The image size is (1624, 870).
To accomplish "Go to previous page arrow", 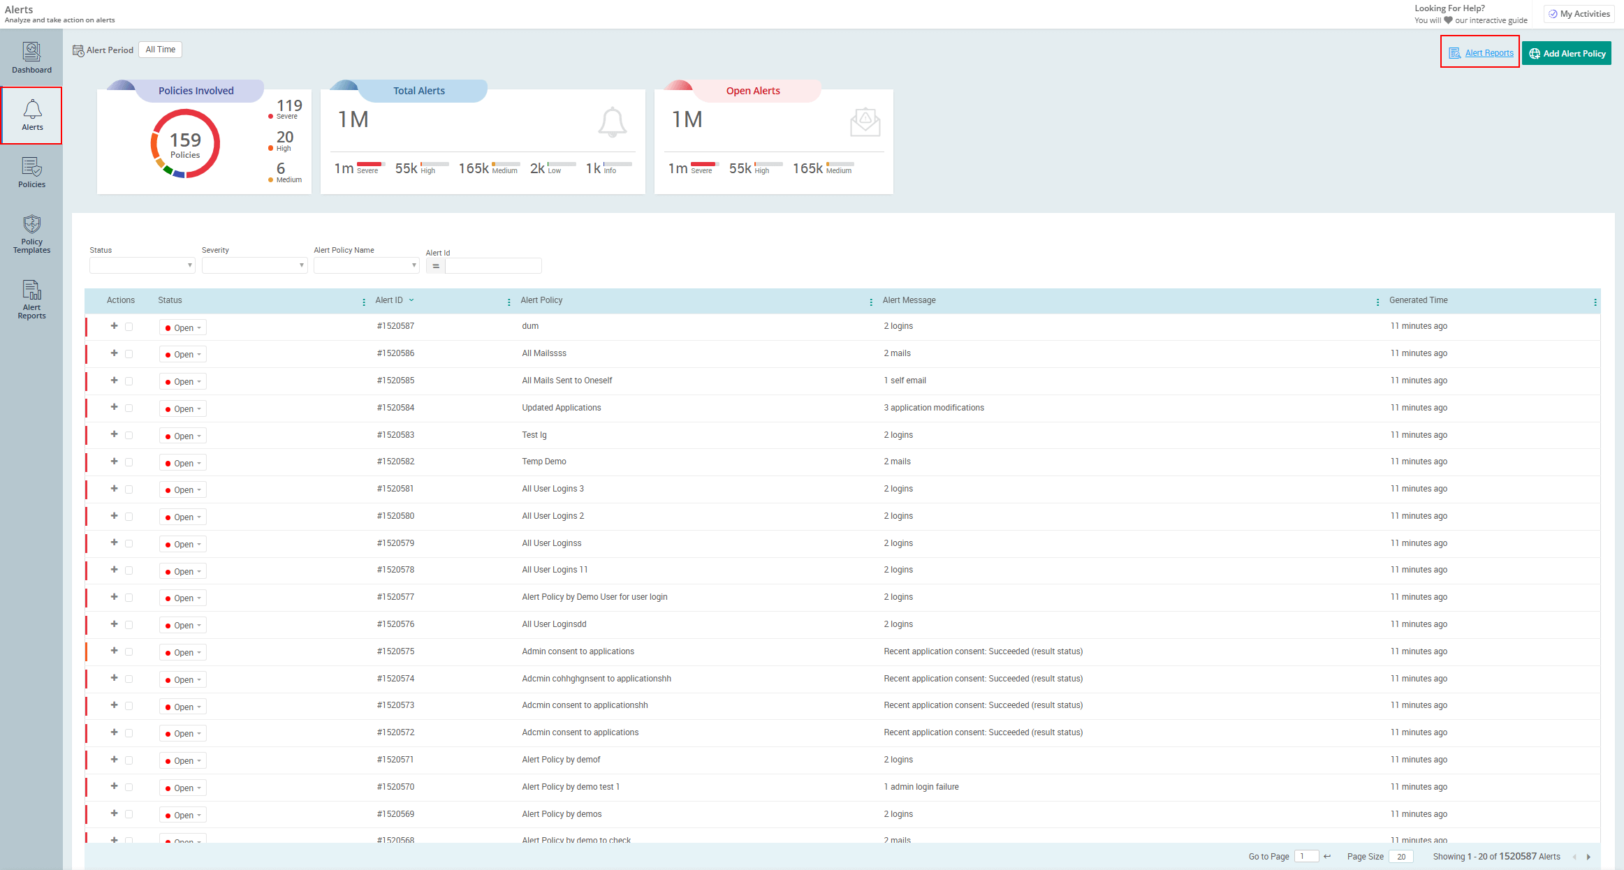I will click(1574, 857).
